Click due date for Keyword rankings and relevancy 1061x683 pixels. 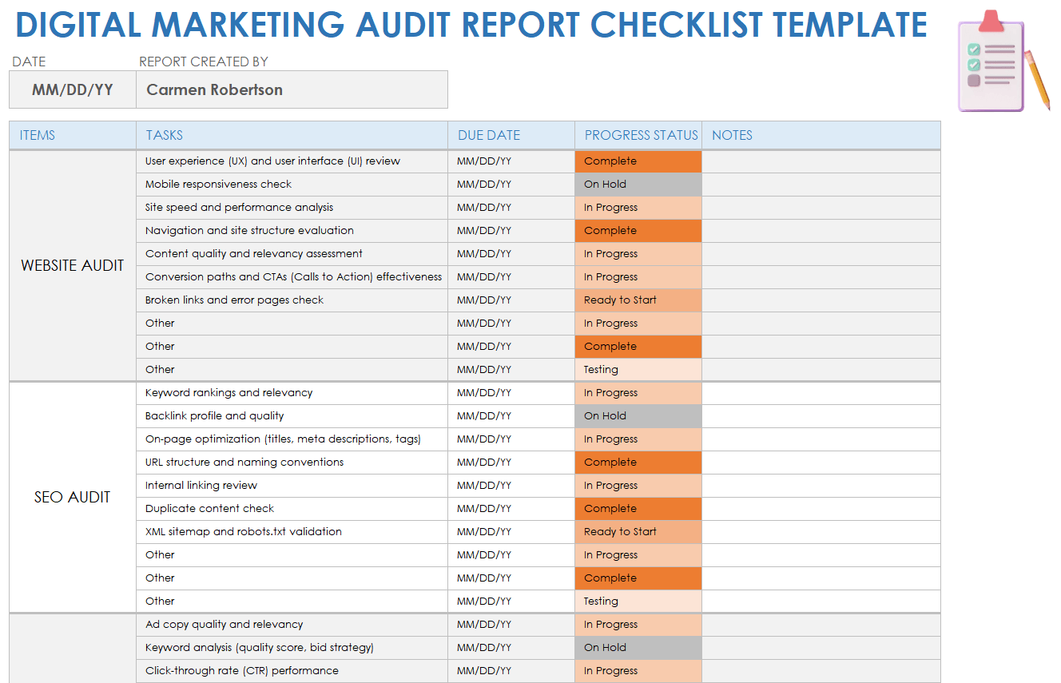[x=511, y=393]
